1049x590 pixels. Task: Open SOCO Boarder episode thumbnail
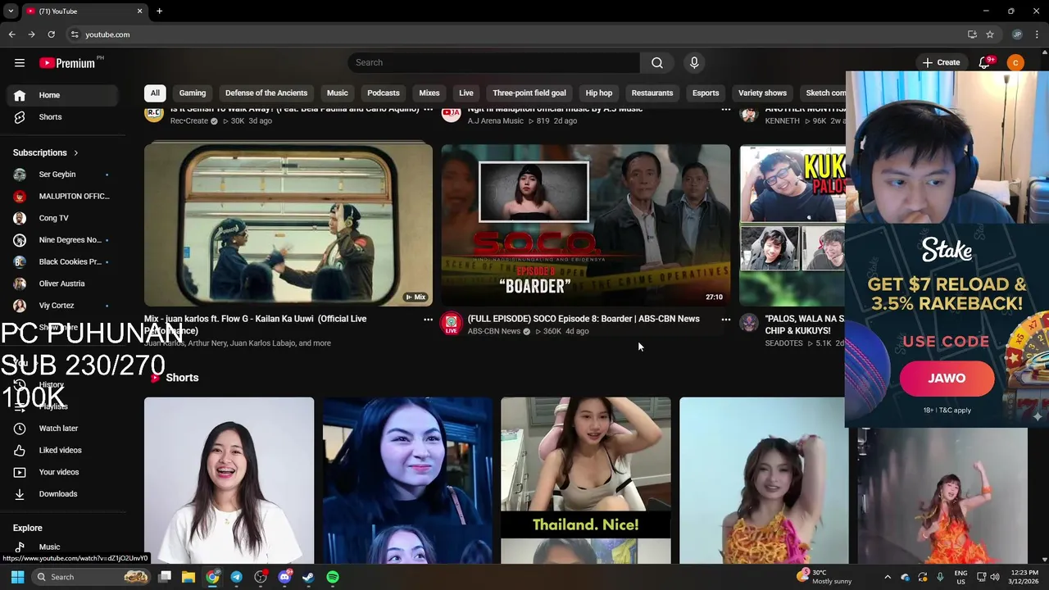tap(586, 225)
